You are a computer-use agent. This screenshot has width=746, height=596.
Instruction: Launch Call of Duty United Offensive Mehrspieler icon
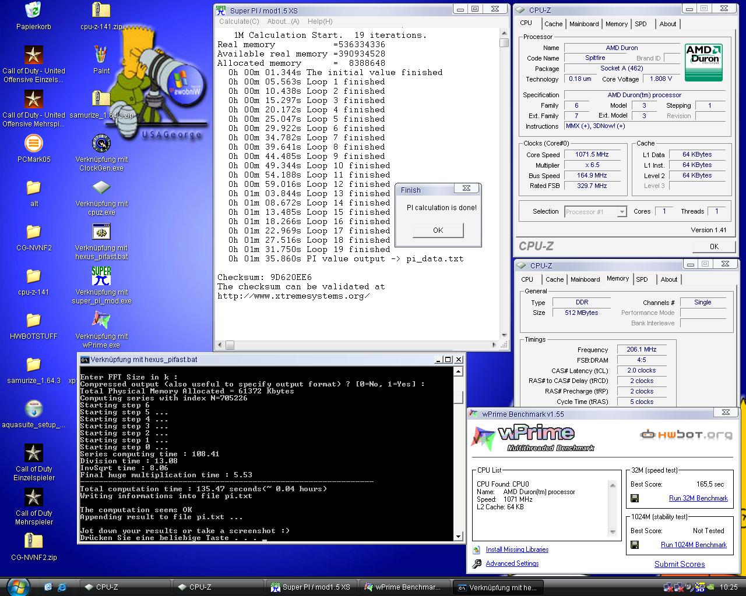(34, 99)
